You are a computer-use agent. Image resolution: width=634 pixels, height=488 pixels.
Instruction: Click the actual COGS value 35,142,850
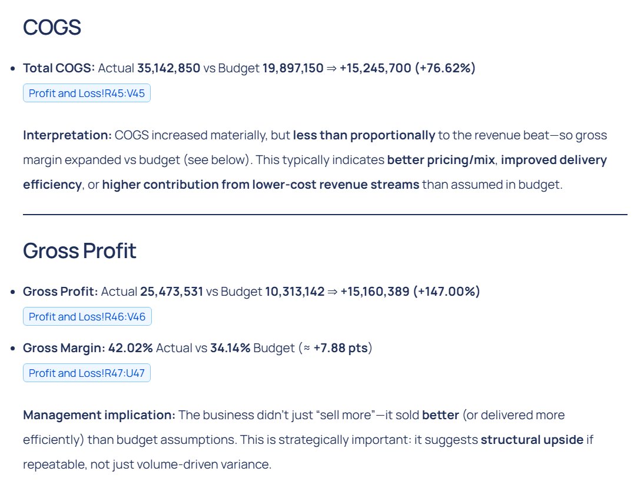(x=168, y=68)
